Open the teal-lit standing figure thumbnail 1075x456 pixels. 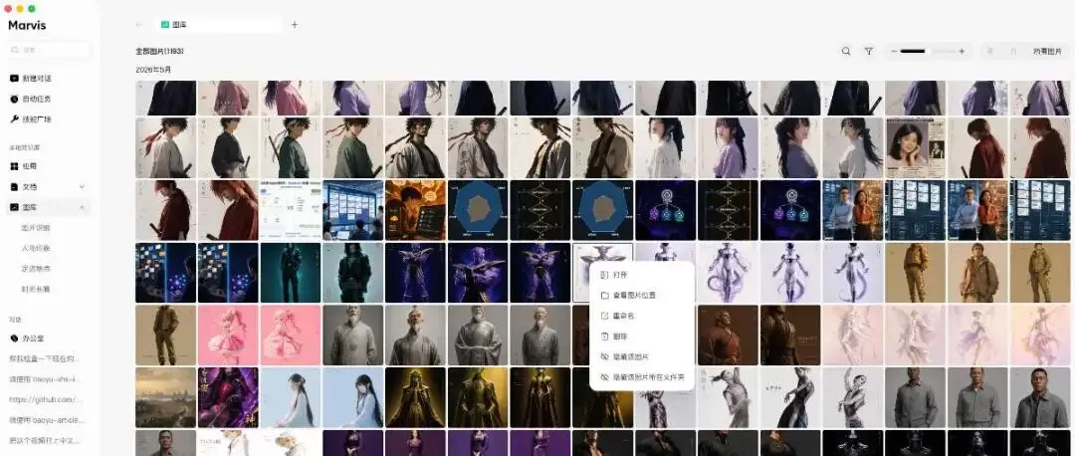point(291,273)
